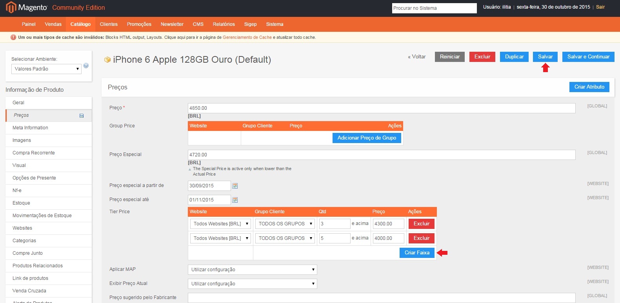The height and width of the screenshot is (303, 620).
Task: Open calendar for Preço especial até
Action: (235, 200)
